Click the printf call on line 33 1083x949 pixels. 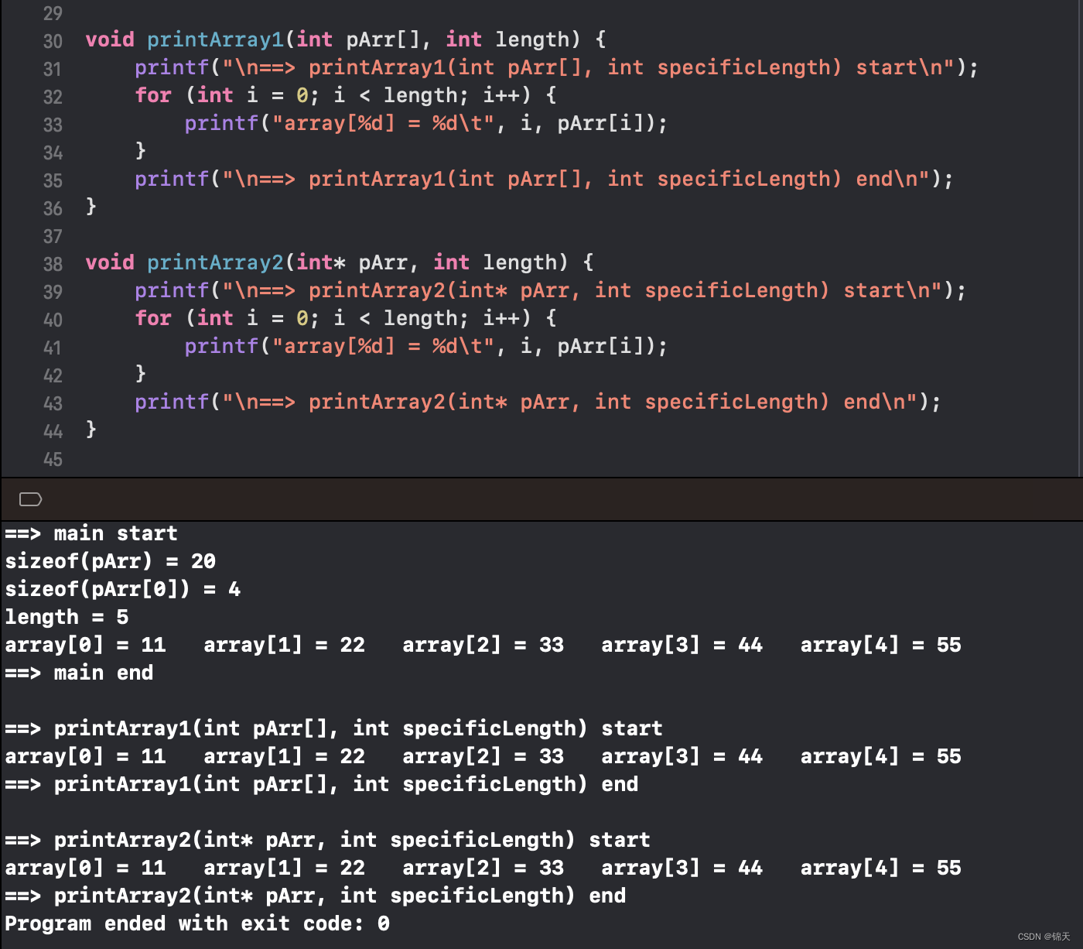(221, 123)
